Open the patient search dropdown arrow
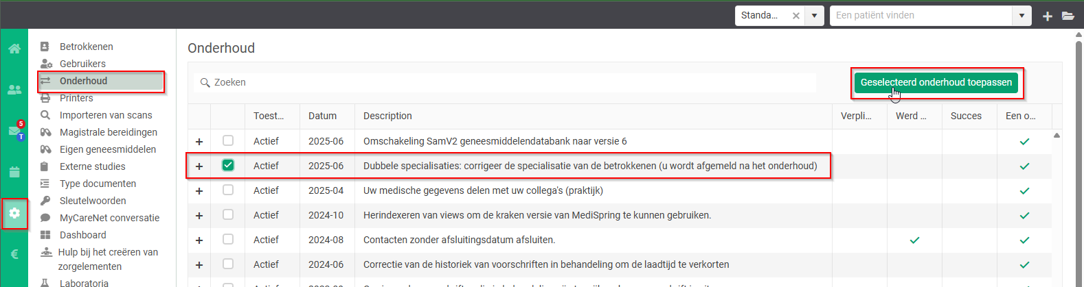The height and width of the screenshot is (287, 1084). (x=1022, y=16)
